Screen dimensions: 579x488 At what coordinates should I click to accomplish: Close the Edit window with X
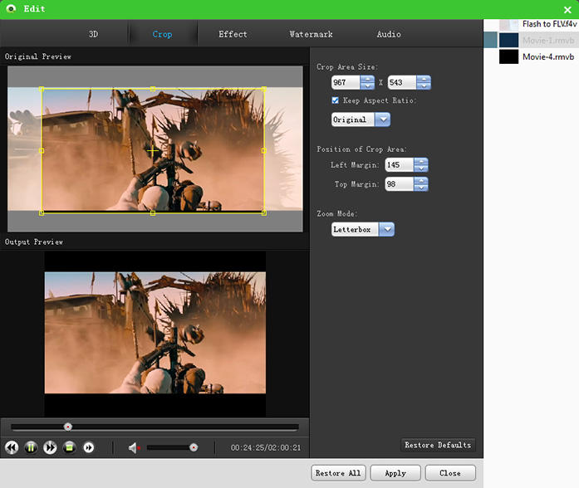tap(567, 10)
